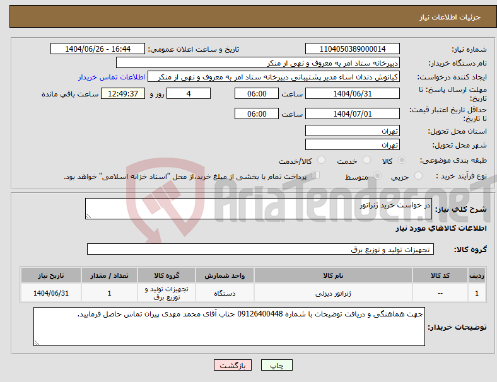Click the request creator name field
This screenshot has width=497, height=382.
pos(274,77)
